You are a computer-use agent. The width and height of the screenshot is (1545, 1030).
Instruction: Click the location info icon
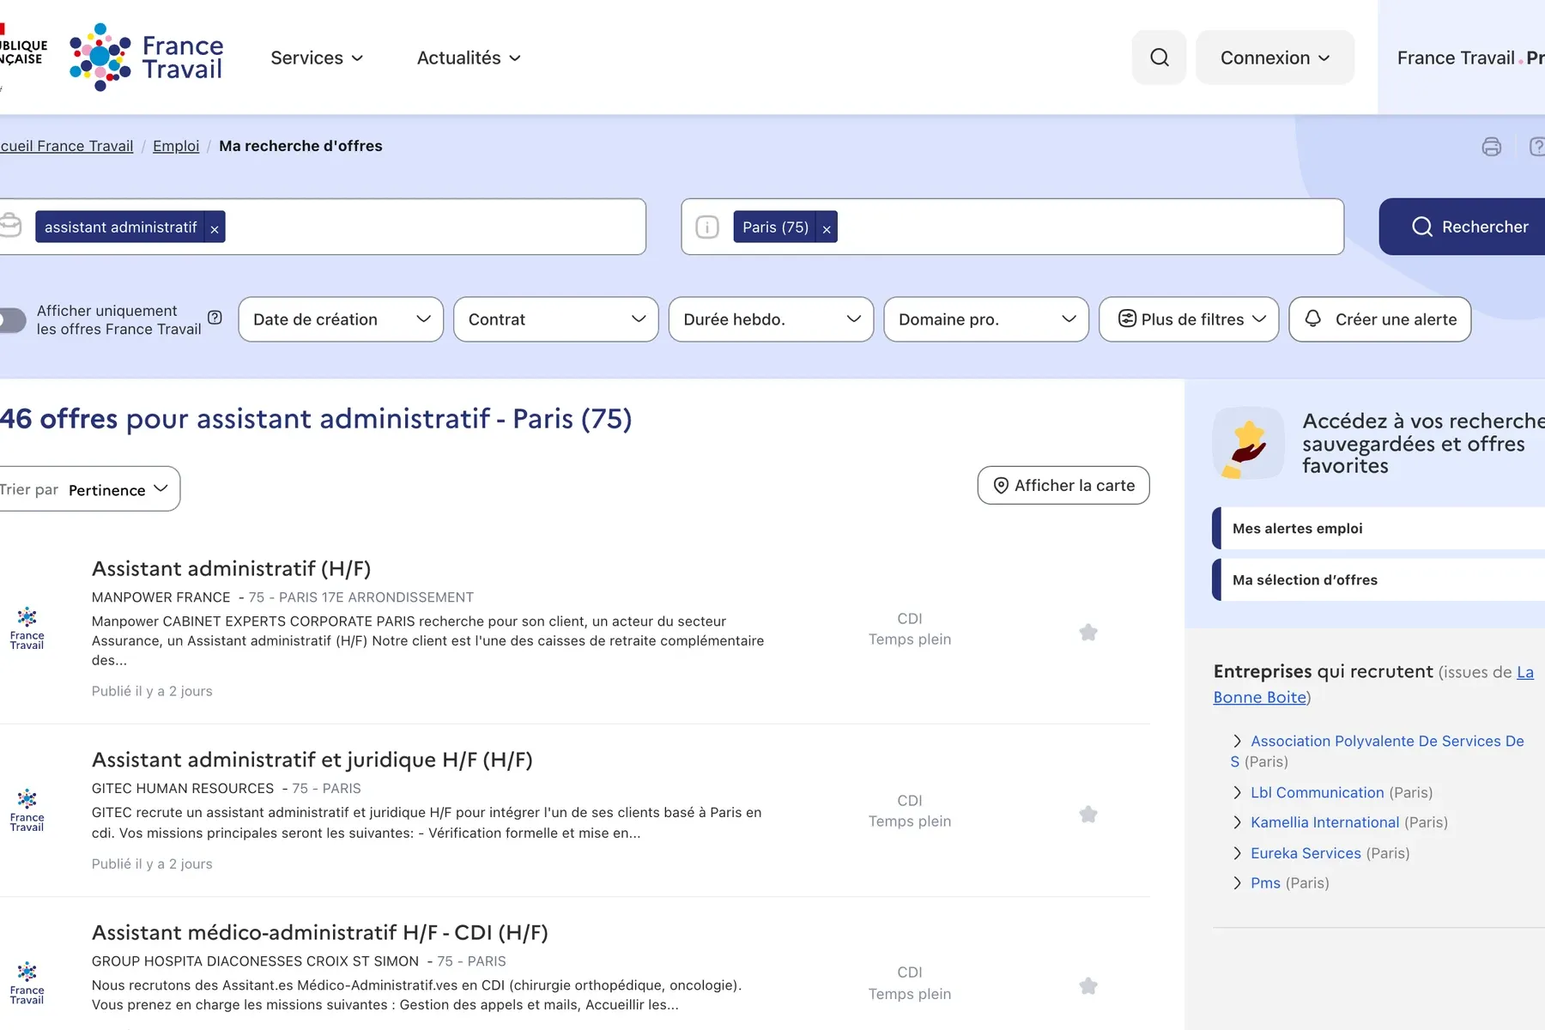tap(707, 227)
